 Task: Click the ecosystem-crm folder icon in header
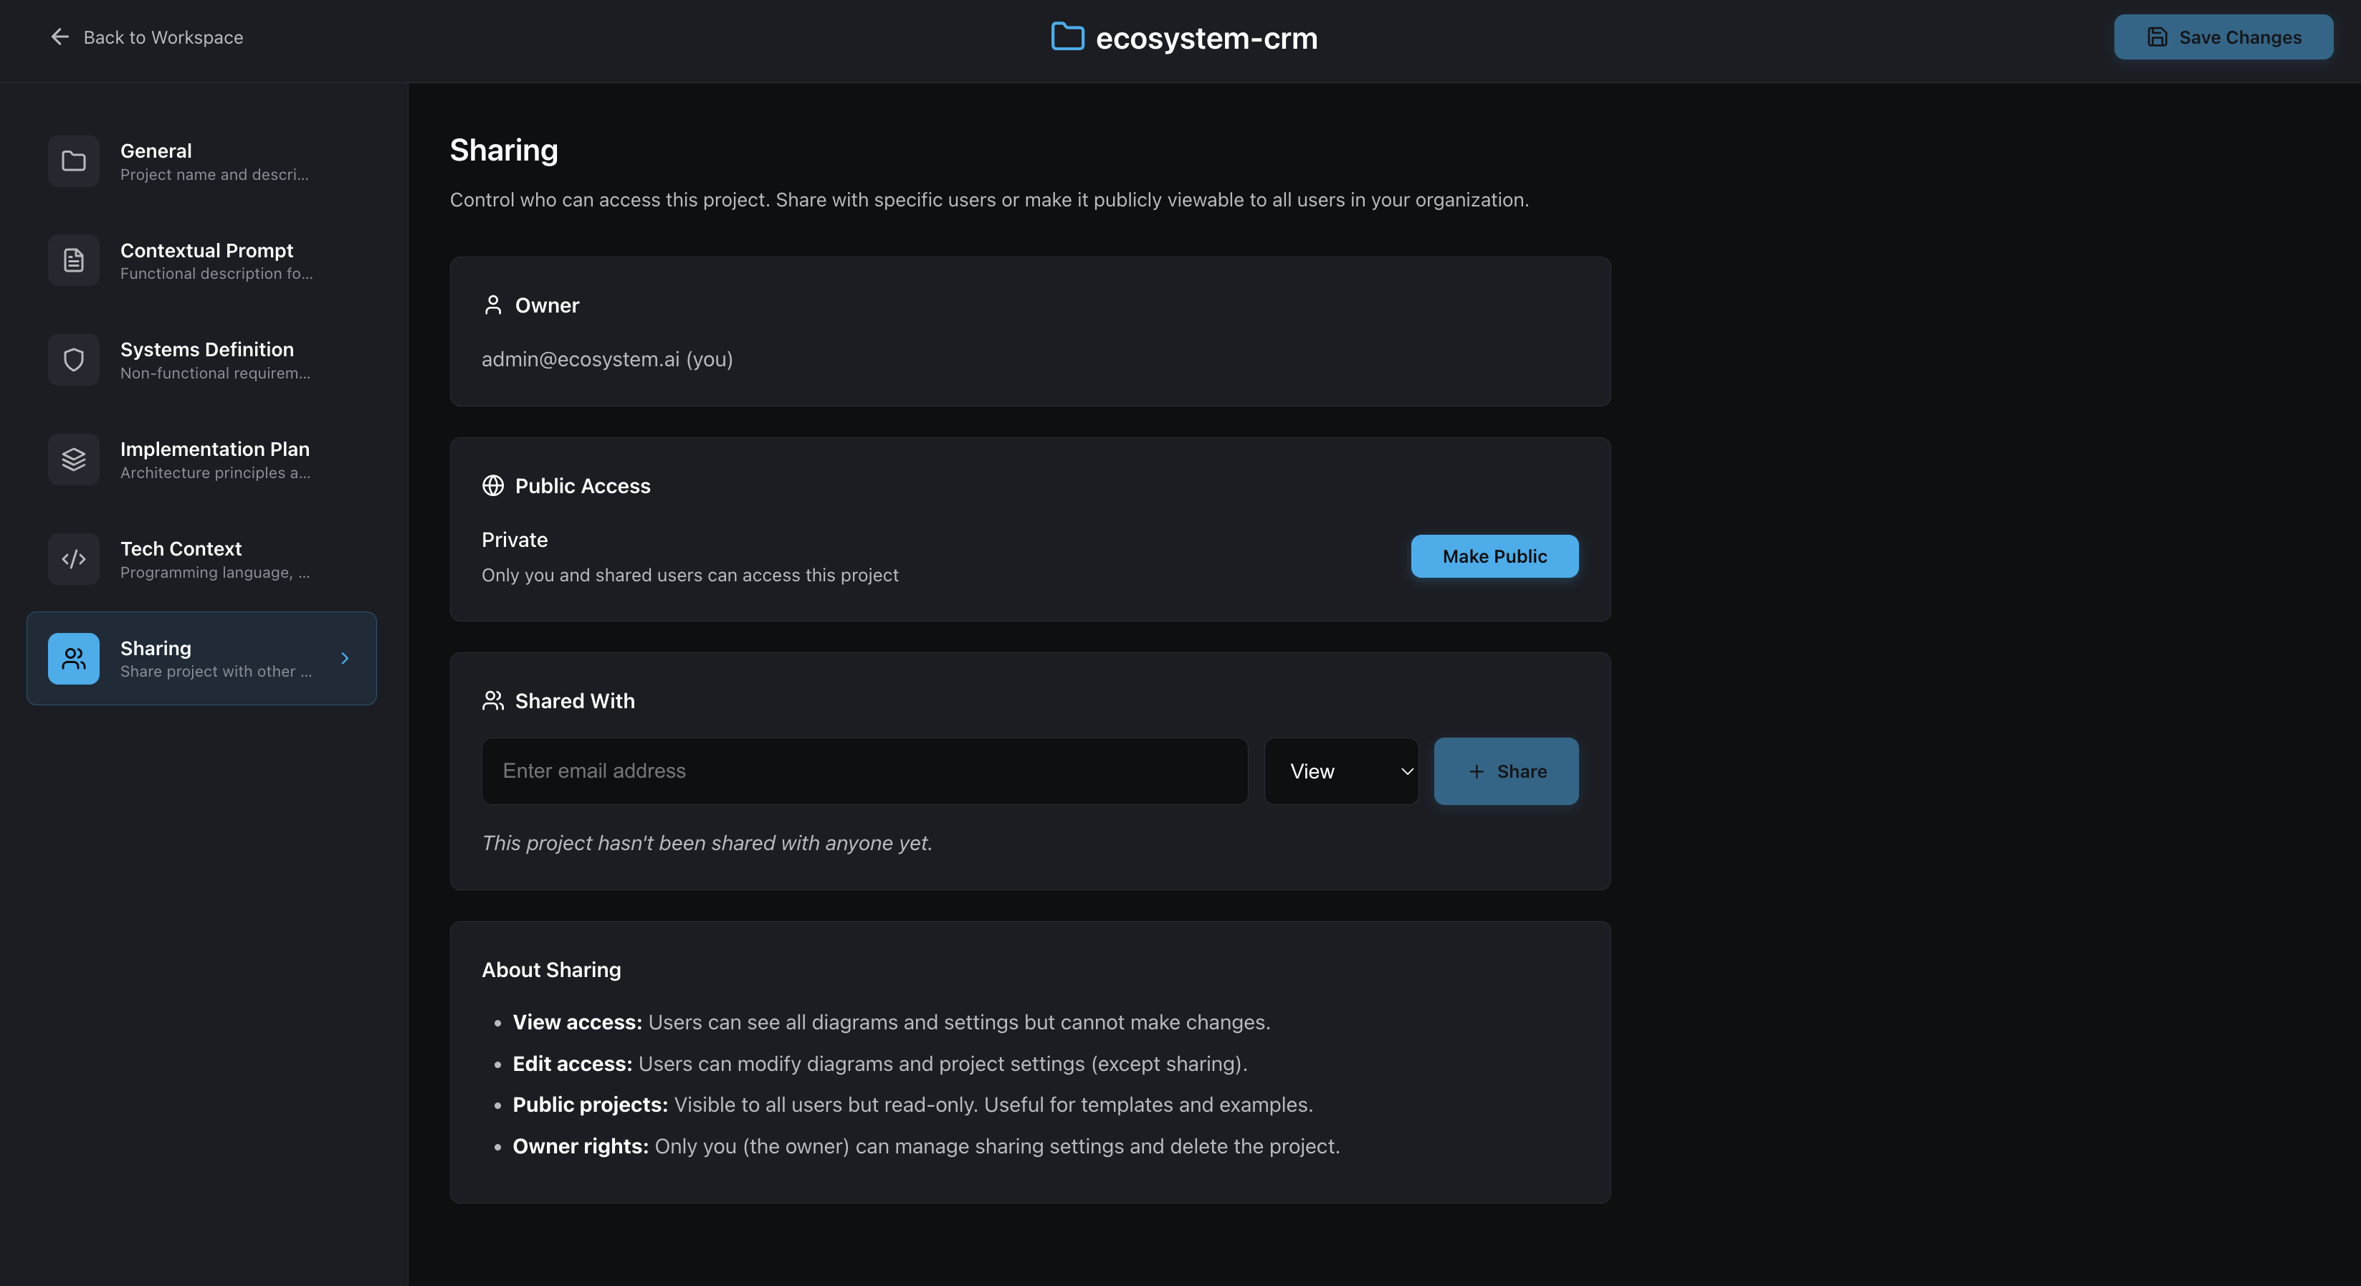(x=1067, y=37)
